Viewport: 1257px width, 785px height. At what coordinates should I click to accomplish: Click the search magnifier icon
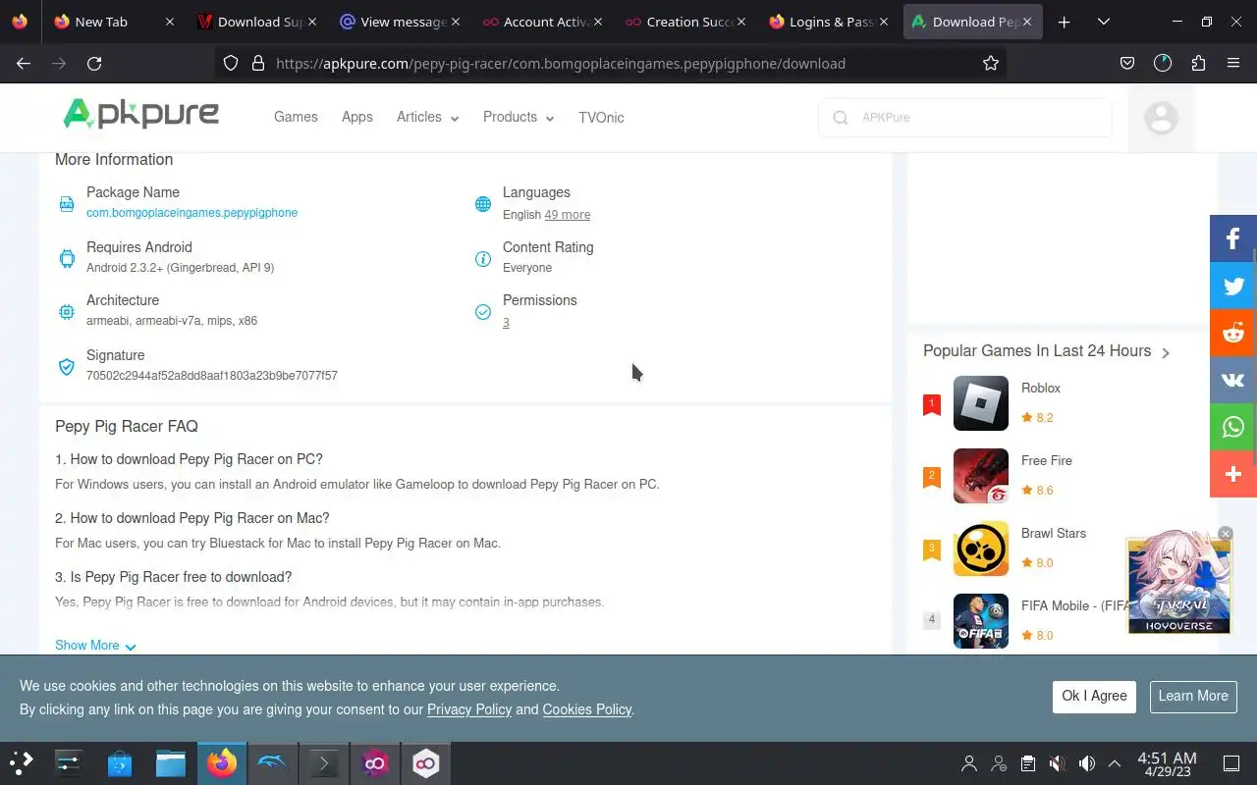(x=841, y=118)
